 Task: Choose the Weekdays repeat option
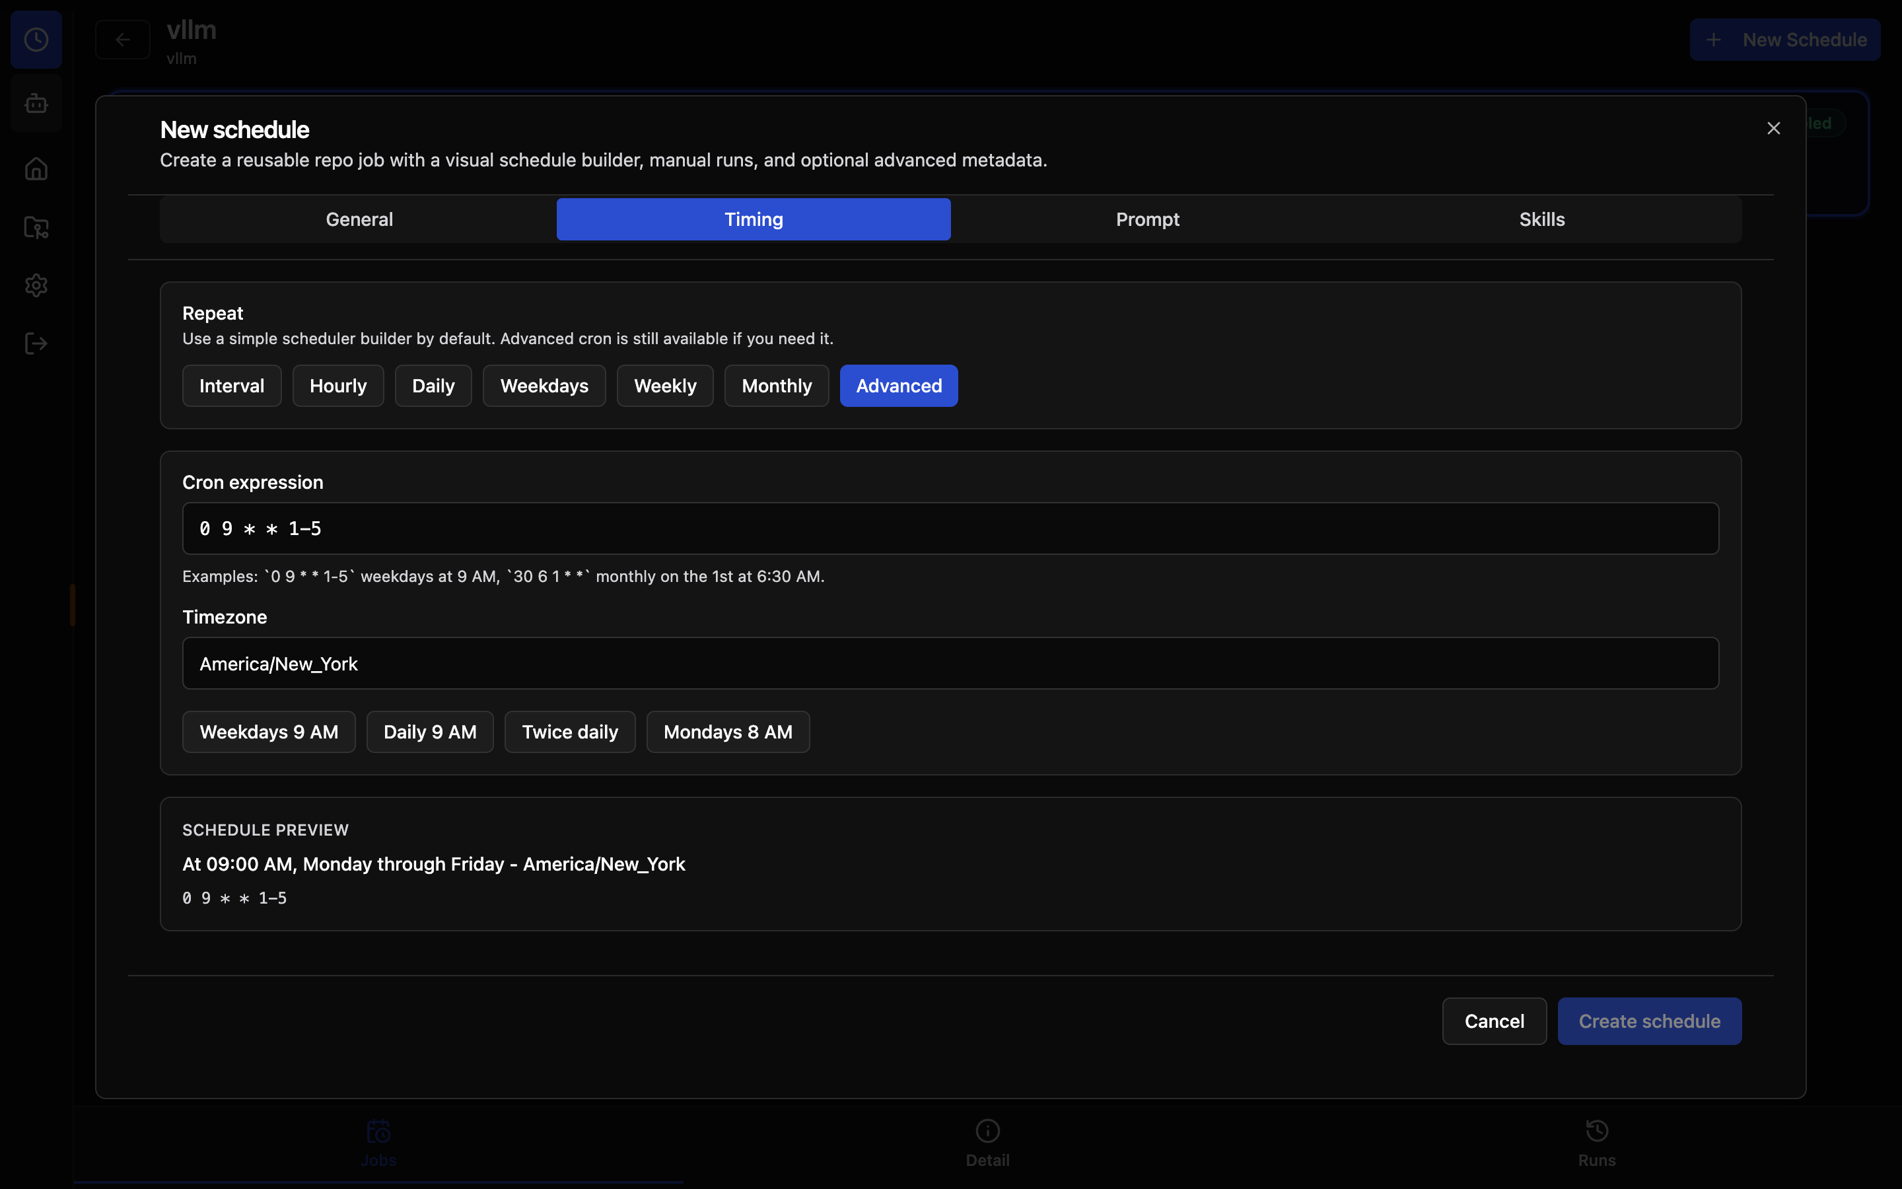[544, 386]
